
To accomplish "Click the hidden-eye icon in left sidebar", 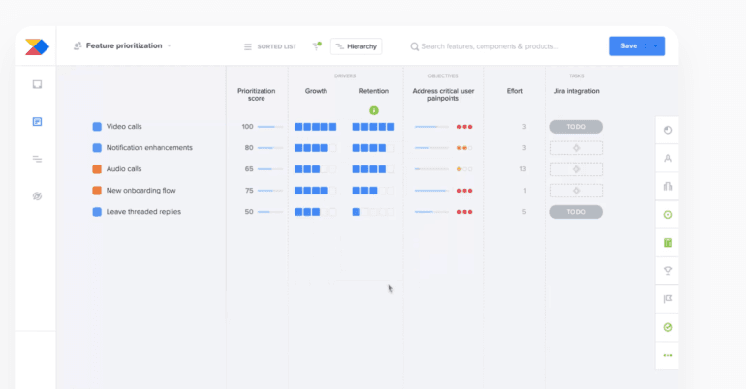I will [x=37, y=196].
